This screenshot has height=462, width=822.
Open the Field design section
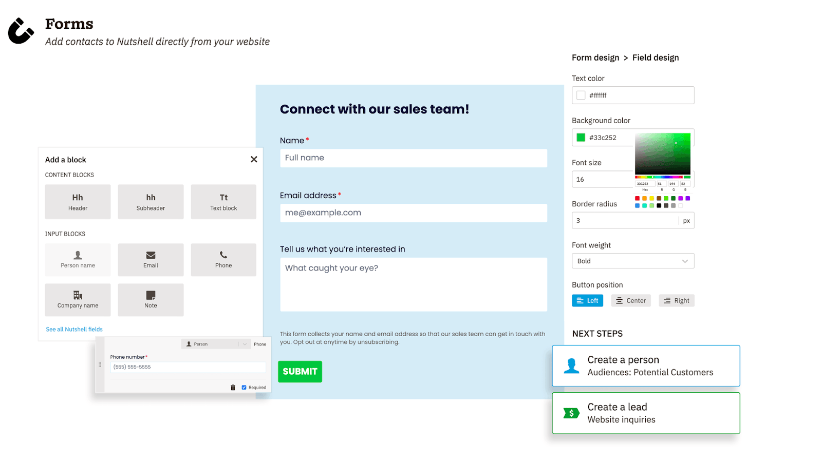coord(655,57)
